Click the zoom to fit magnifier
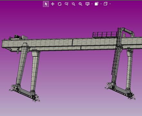Screen dimensions: 142x116 point(80,4)
